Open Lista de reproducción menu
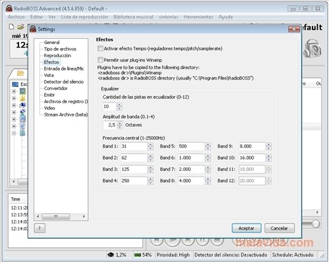329x263 pixels. (84, 17)
